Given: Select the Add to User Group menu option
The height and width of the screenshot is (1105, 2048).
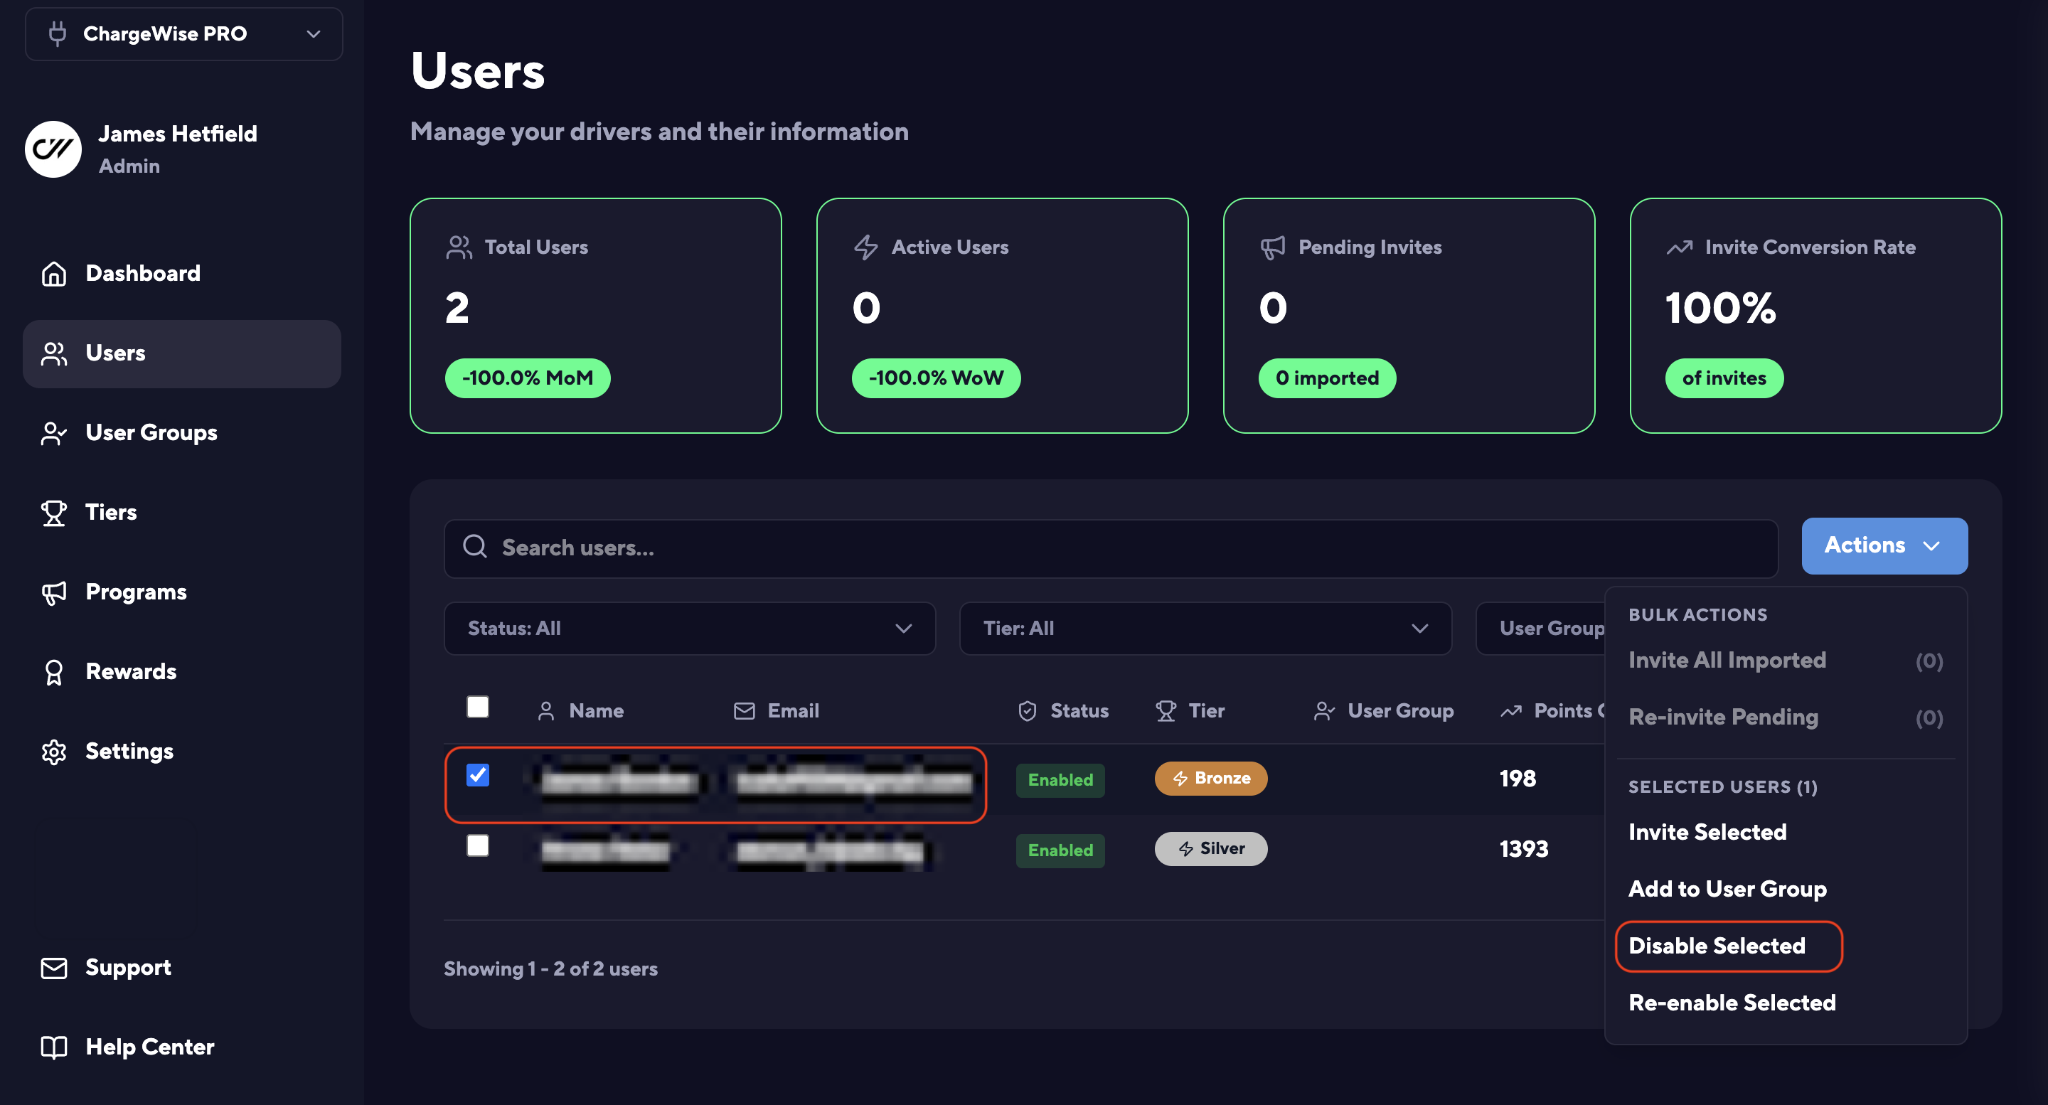Looking at the screenshot, I should click(1727, 889).
